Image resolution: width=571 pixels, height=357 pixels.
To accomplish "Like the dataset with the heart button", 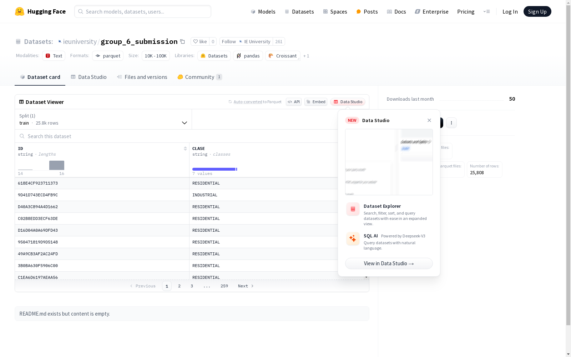I will [200, 41].
